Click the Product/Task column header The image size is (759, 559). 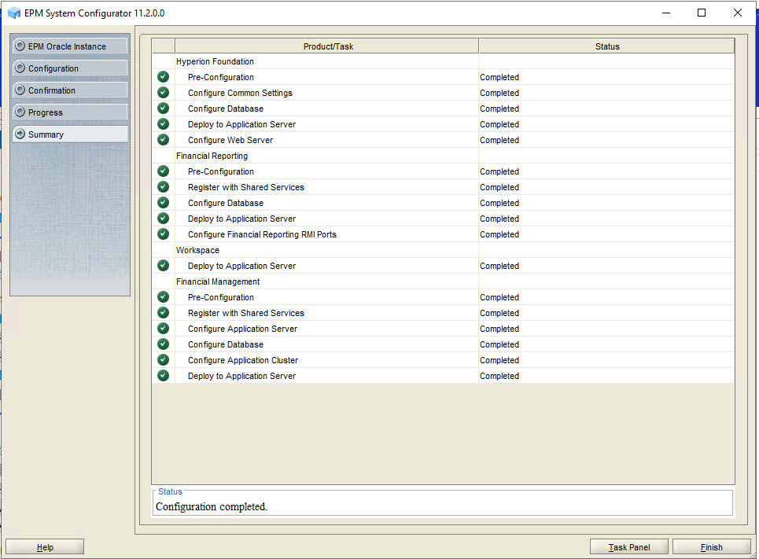(x=327, y=46)
